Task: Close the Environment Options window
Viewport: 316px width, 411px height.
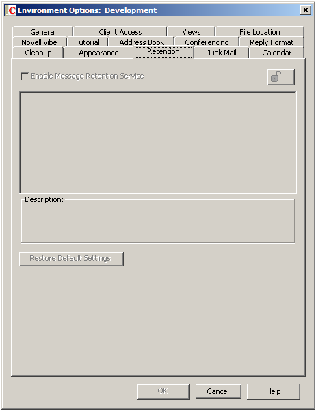Action: pos(305,10)
